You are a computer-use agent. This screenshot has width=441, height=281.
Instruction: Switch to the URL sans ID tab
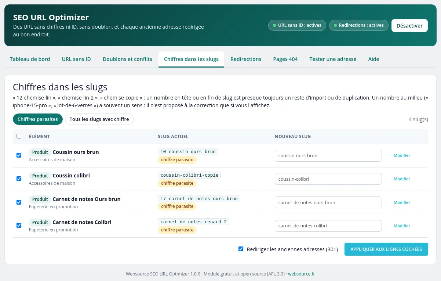pos(76,59)
